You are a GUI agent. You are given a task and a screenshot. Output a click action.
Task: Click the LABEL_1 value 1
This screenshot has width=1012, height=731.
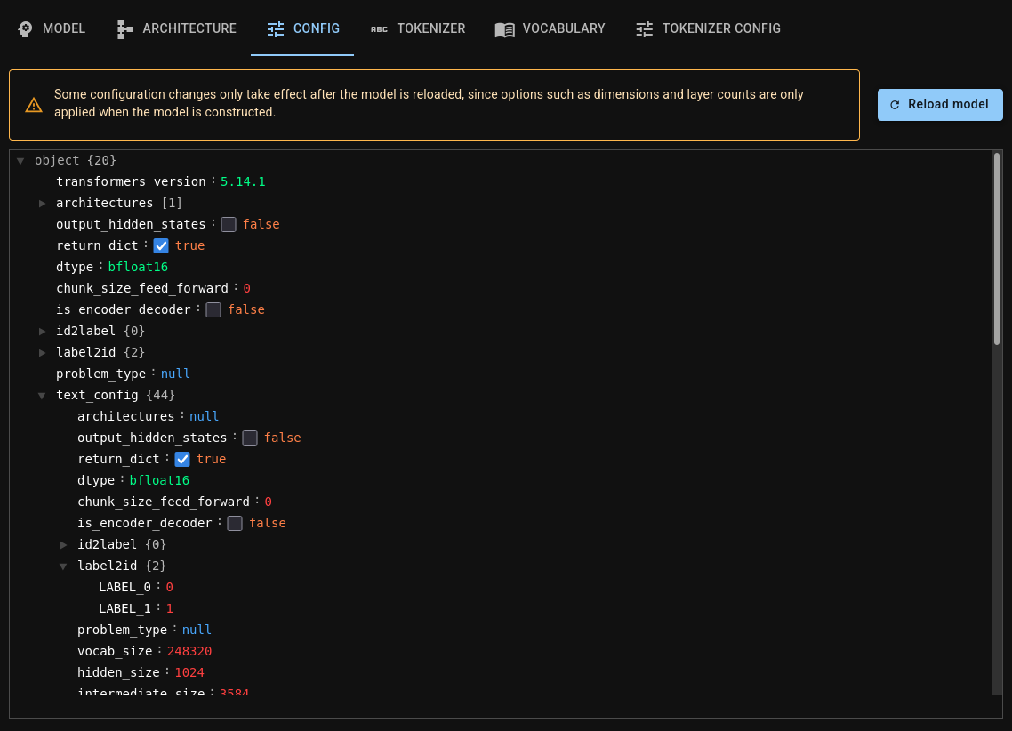coord(169,608)
